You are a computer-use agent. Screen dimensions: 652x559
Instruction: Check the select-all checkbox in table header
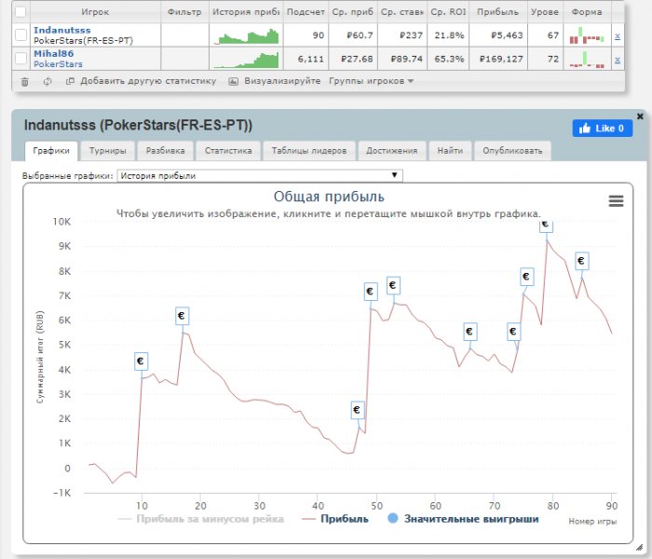[x=20, y=12]
